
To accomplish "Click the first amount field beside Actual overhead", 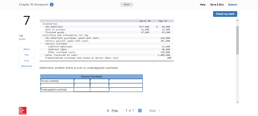I will pyautogui.click(x=82, y=81).
